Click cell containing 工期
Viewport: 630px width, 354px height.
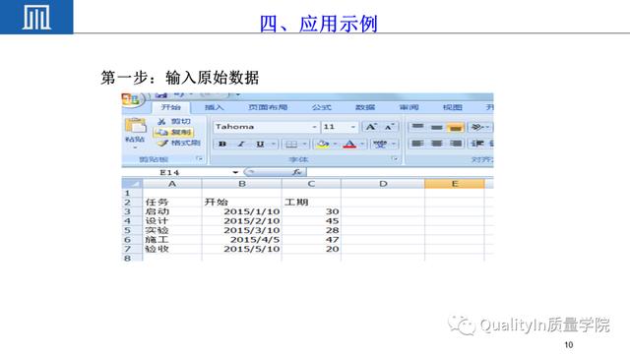tap(311, 202)
